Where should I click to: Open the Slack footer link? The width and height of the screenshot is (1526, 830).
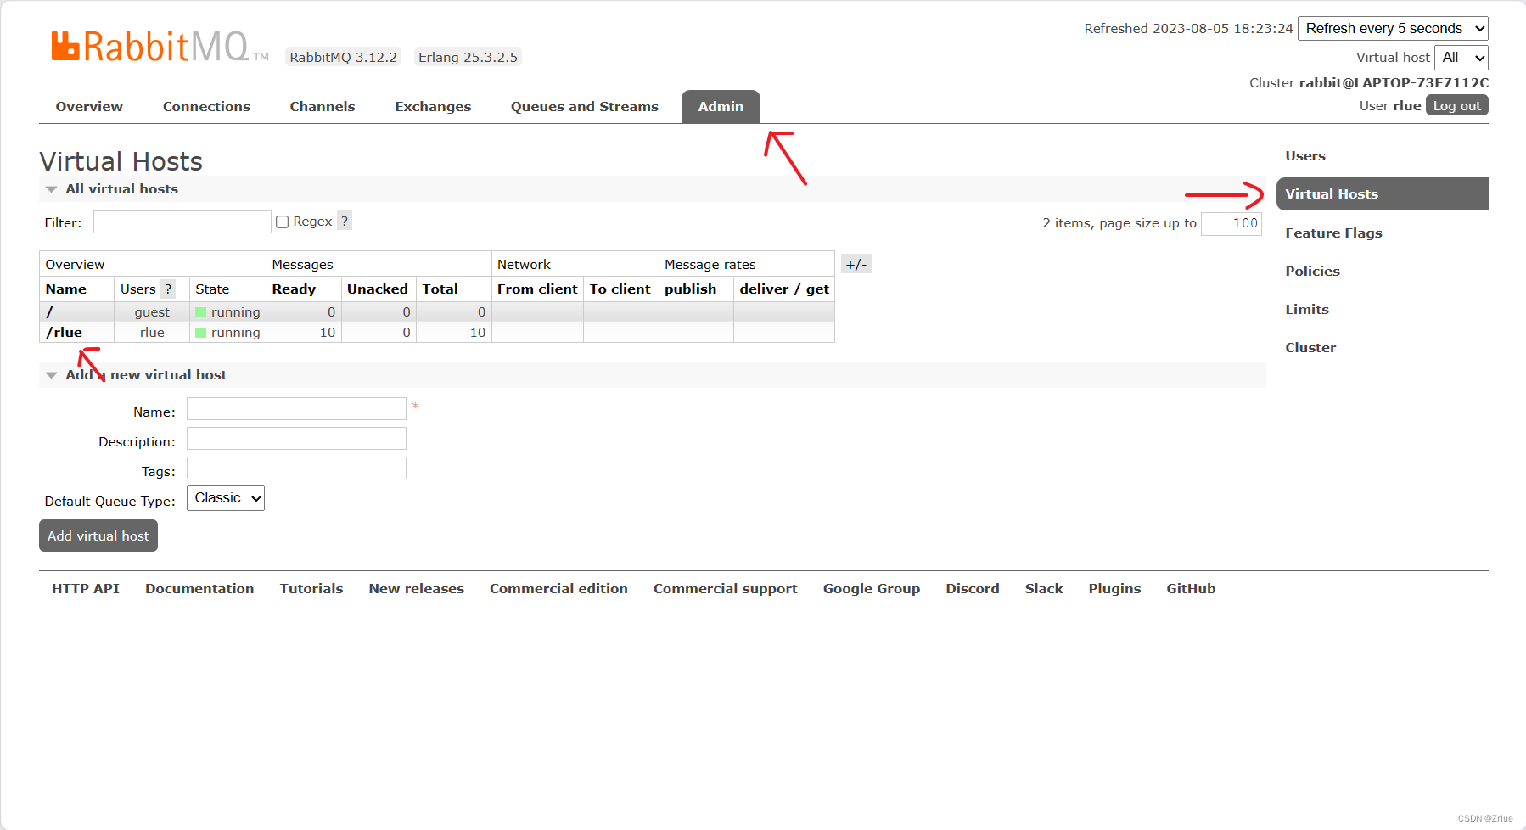click(1044, 588)
